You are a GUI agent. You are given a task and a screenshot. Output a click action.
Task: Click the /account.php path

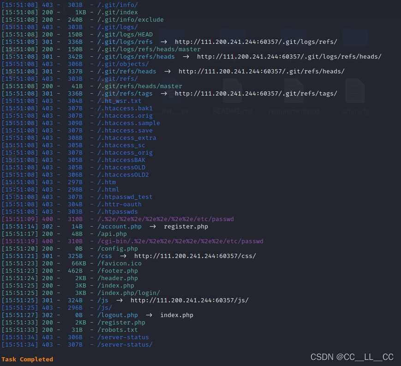120,227
